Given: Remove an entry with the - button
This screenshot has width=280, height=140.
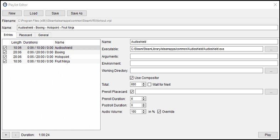Looking at the screenshot, I should click(x=16, y=135).
